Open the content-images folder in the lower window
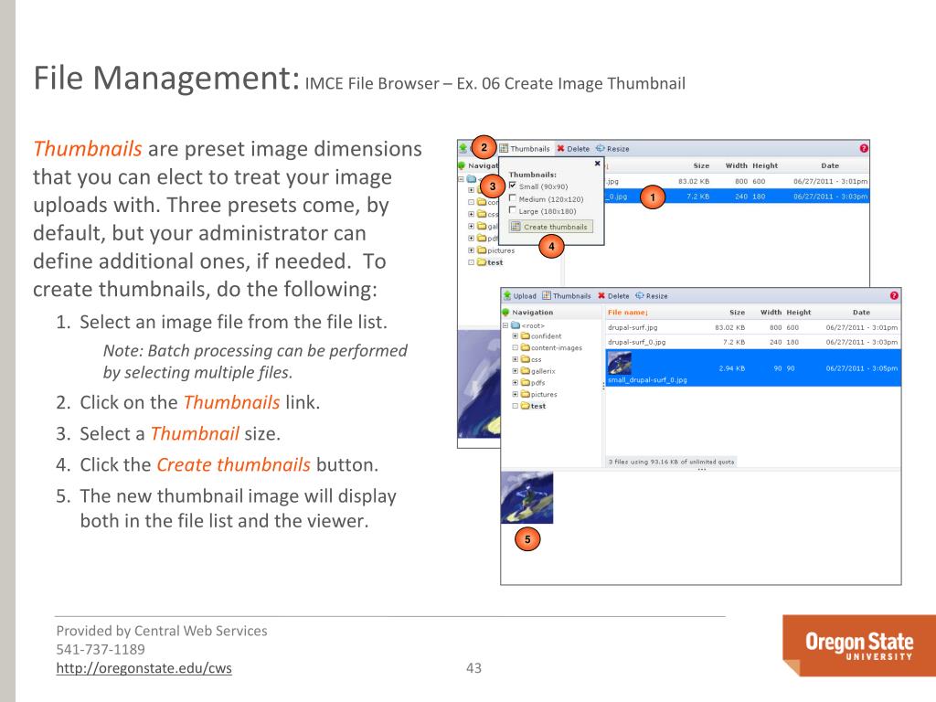This screenshot has width=936, height=702. pyautogui.click(x=551, y=347)
